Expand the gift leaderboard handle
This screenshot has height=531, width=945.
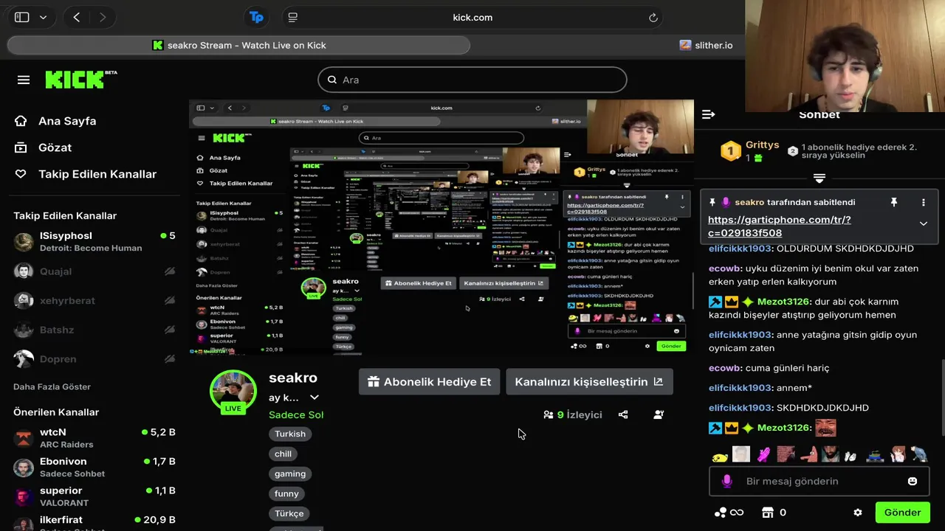[x=819, y=178]
